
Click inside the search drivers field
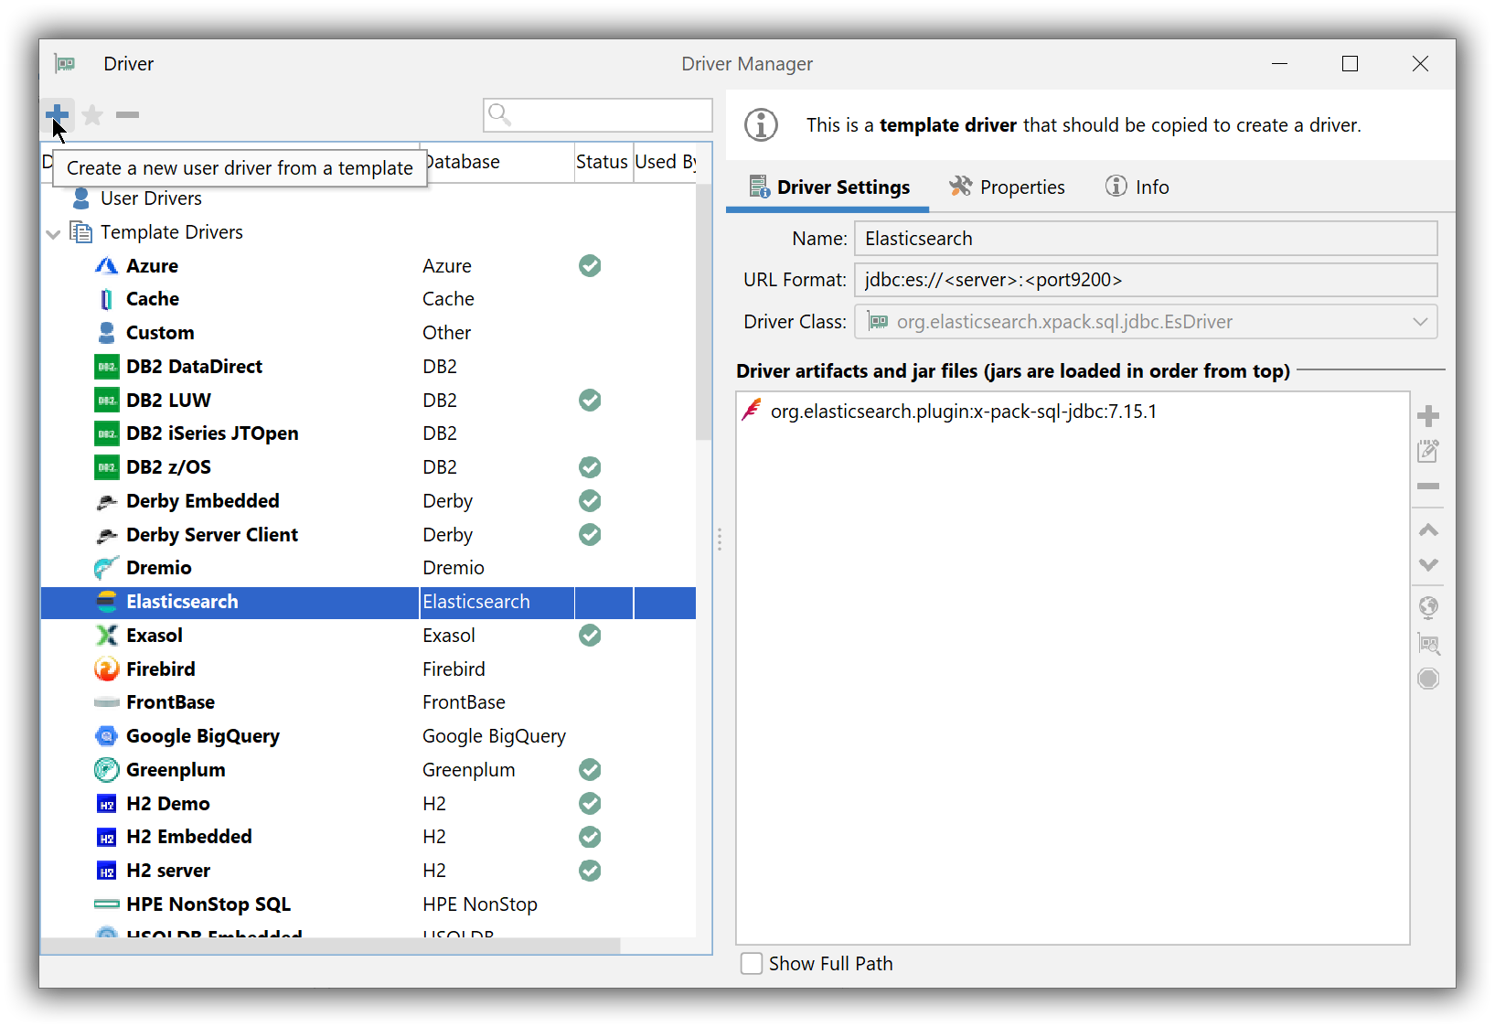(x=597, y=115)
